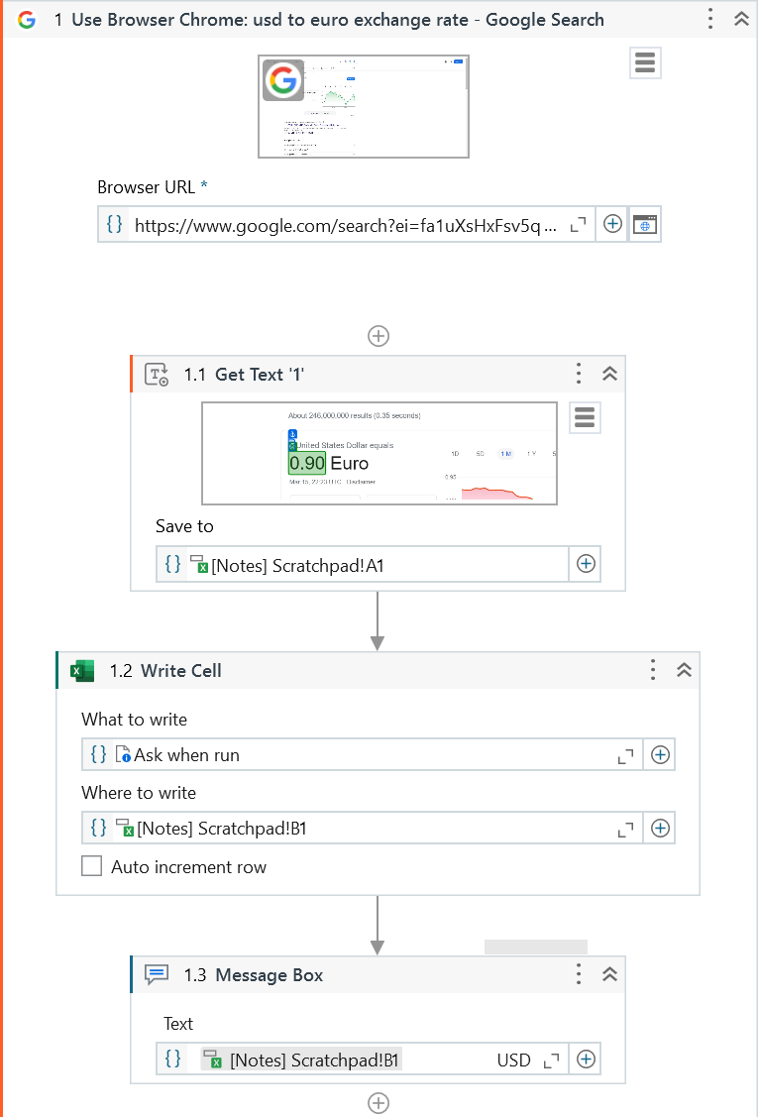Click plus button beside Message Box text
Image resolution: width=758 pixels, height=1117 pixels.
click(586, 1060)
